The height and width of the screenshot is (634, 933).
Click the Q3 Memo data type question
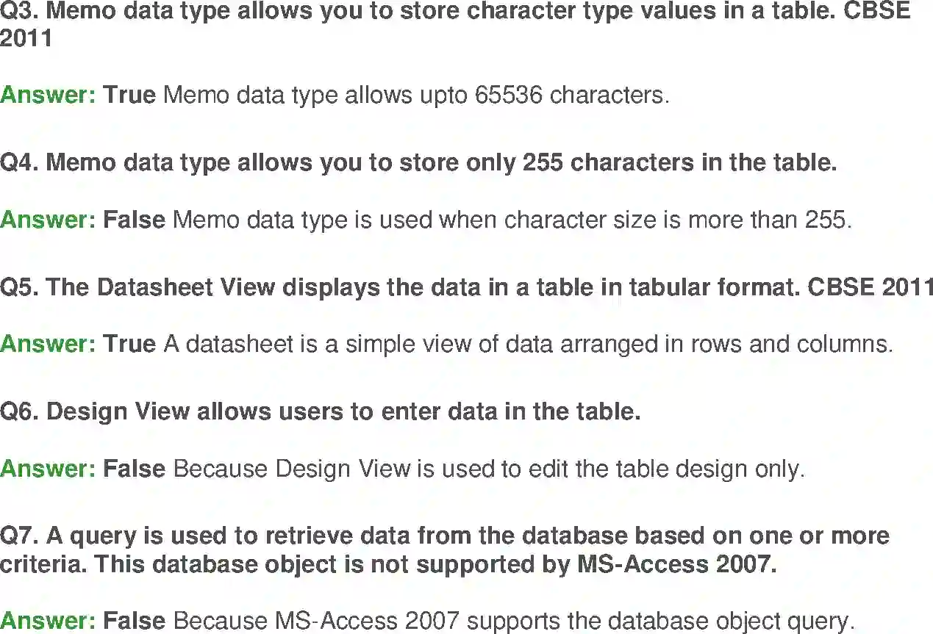[x=455, y=24]
